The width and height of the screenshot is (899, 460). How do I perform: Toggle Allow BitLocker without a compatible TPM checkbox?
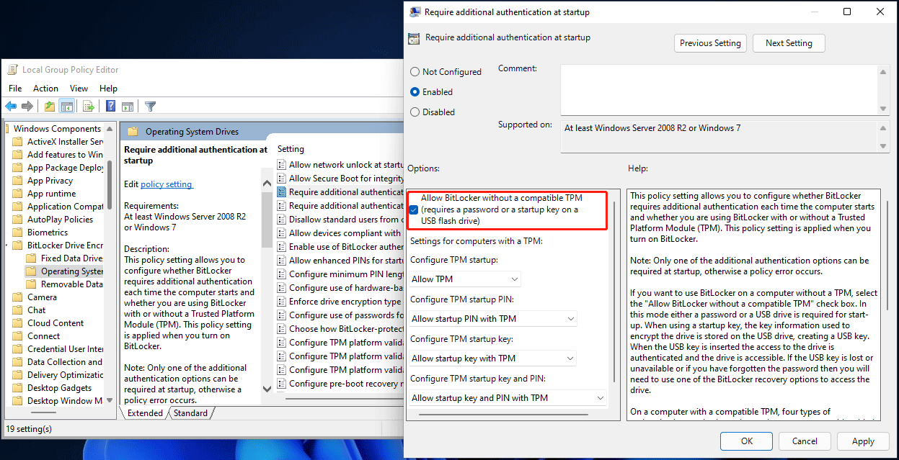413,209
